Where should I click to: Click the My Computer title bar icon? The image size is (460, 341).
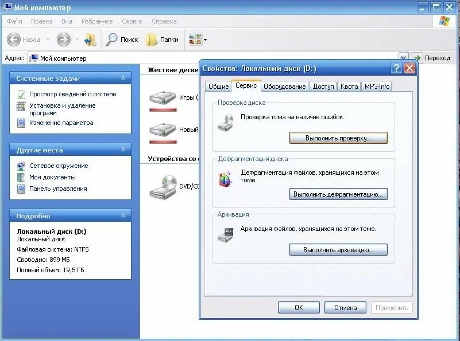[7, 6]
